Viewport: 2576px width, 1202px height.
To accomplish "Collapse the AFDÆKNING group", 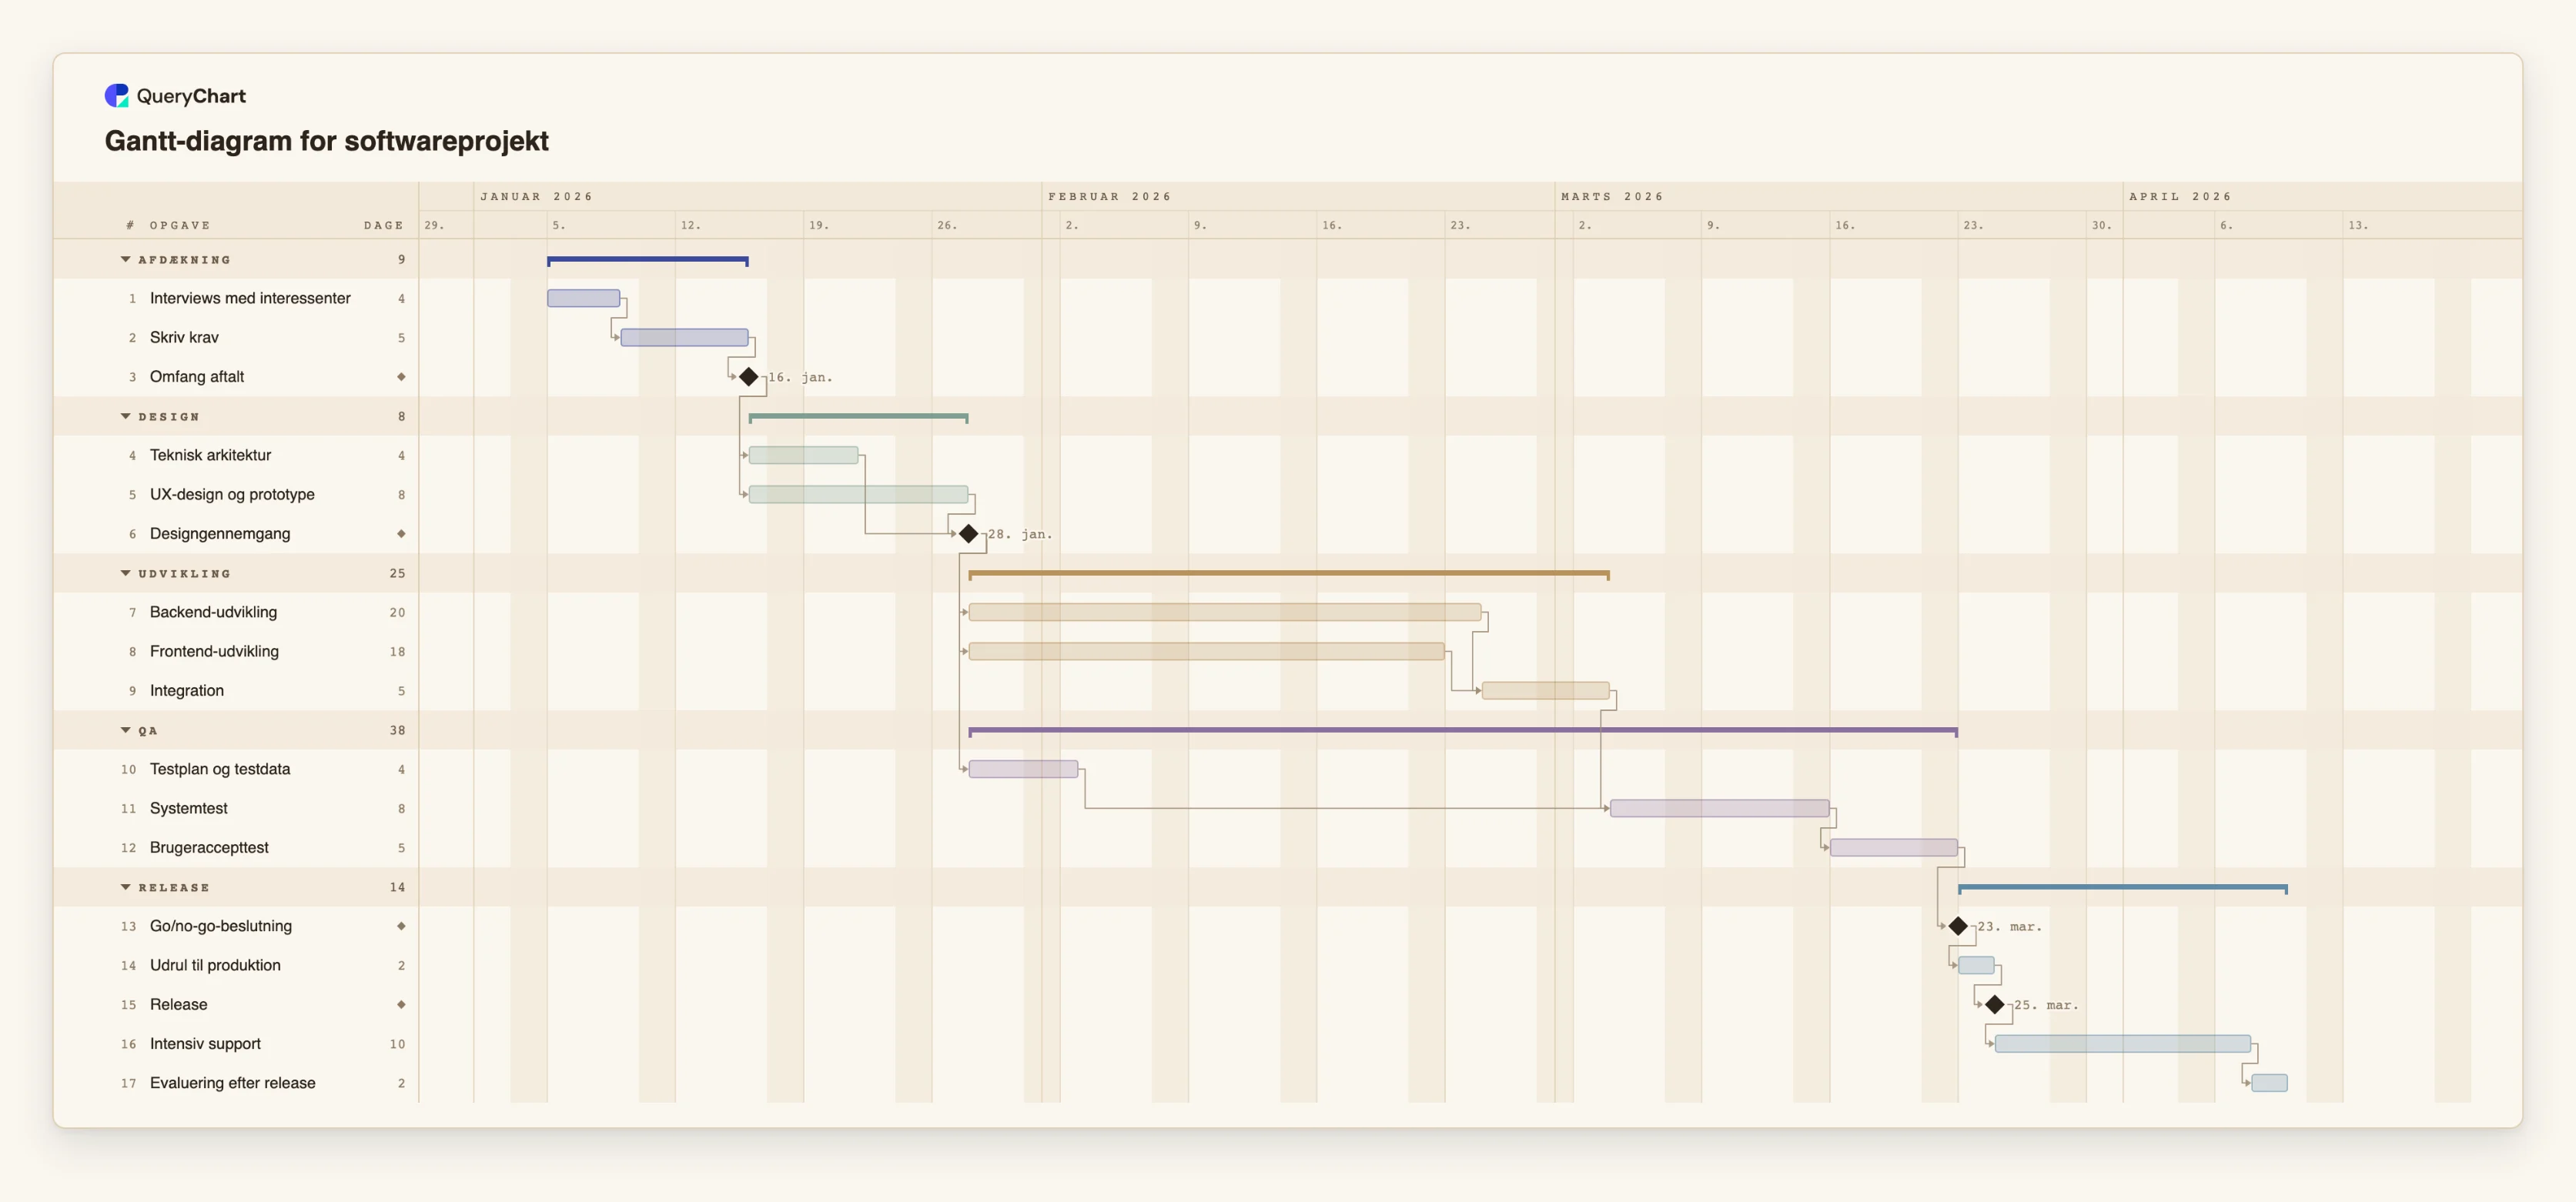I will point(126,260).
